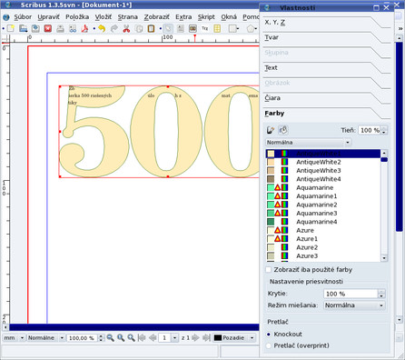405x360 pixels.
Task: Cut the selection with the scissors icon
Action: (x=126, y=29)
